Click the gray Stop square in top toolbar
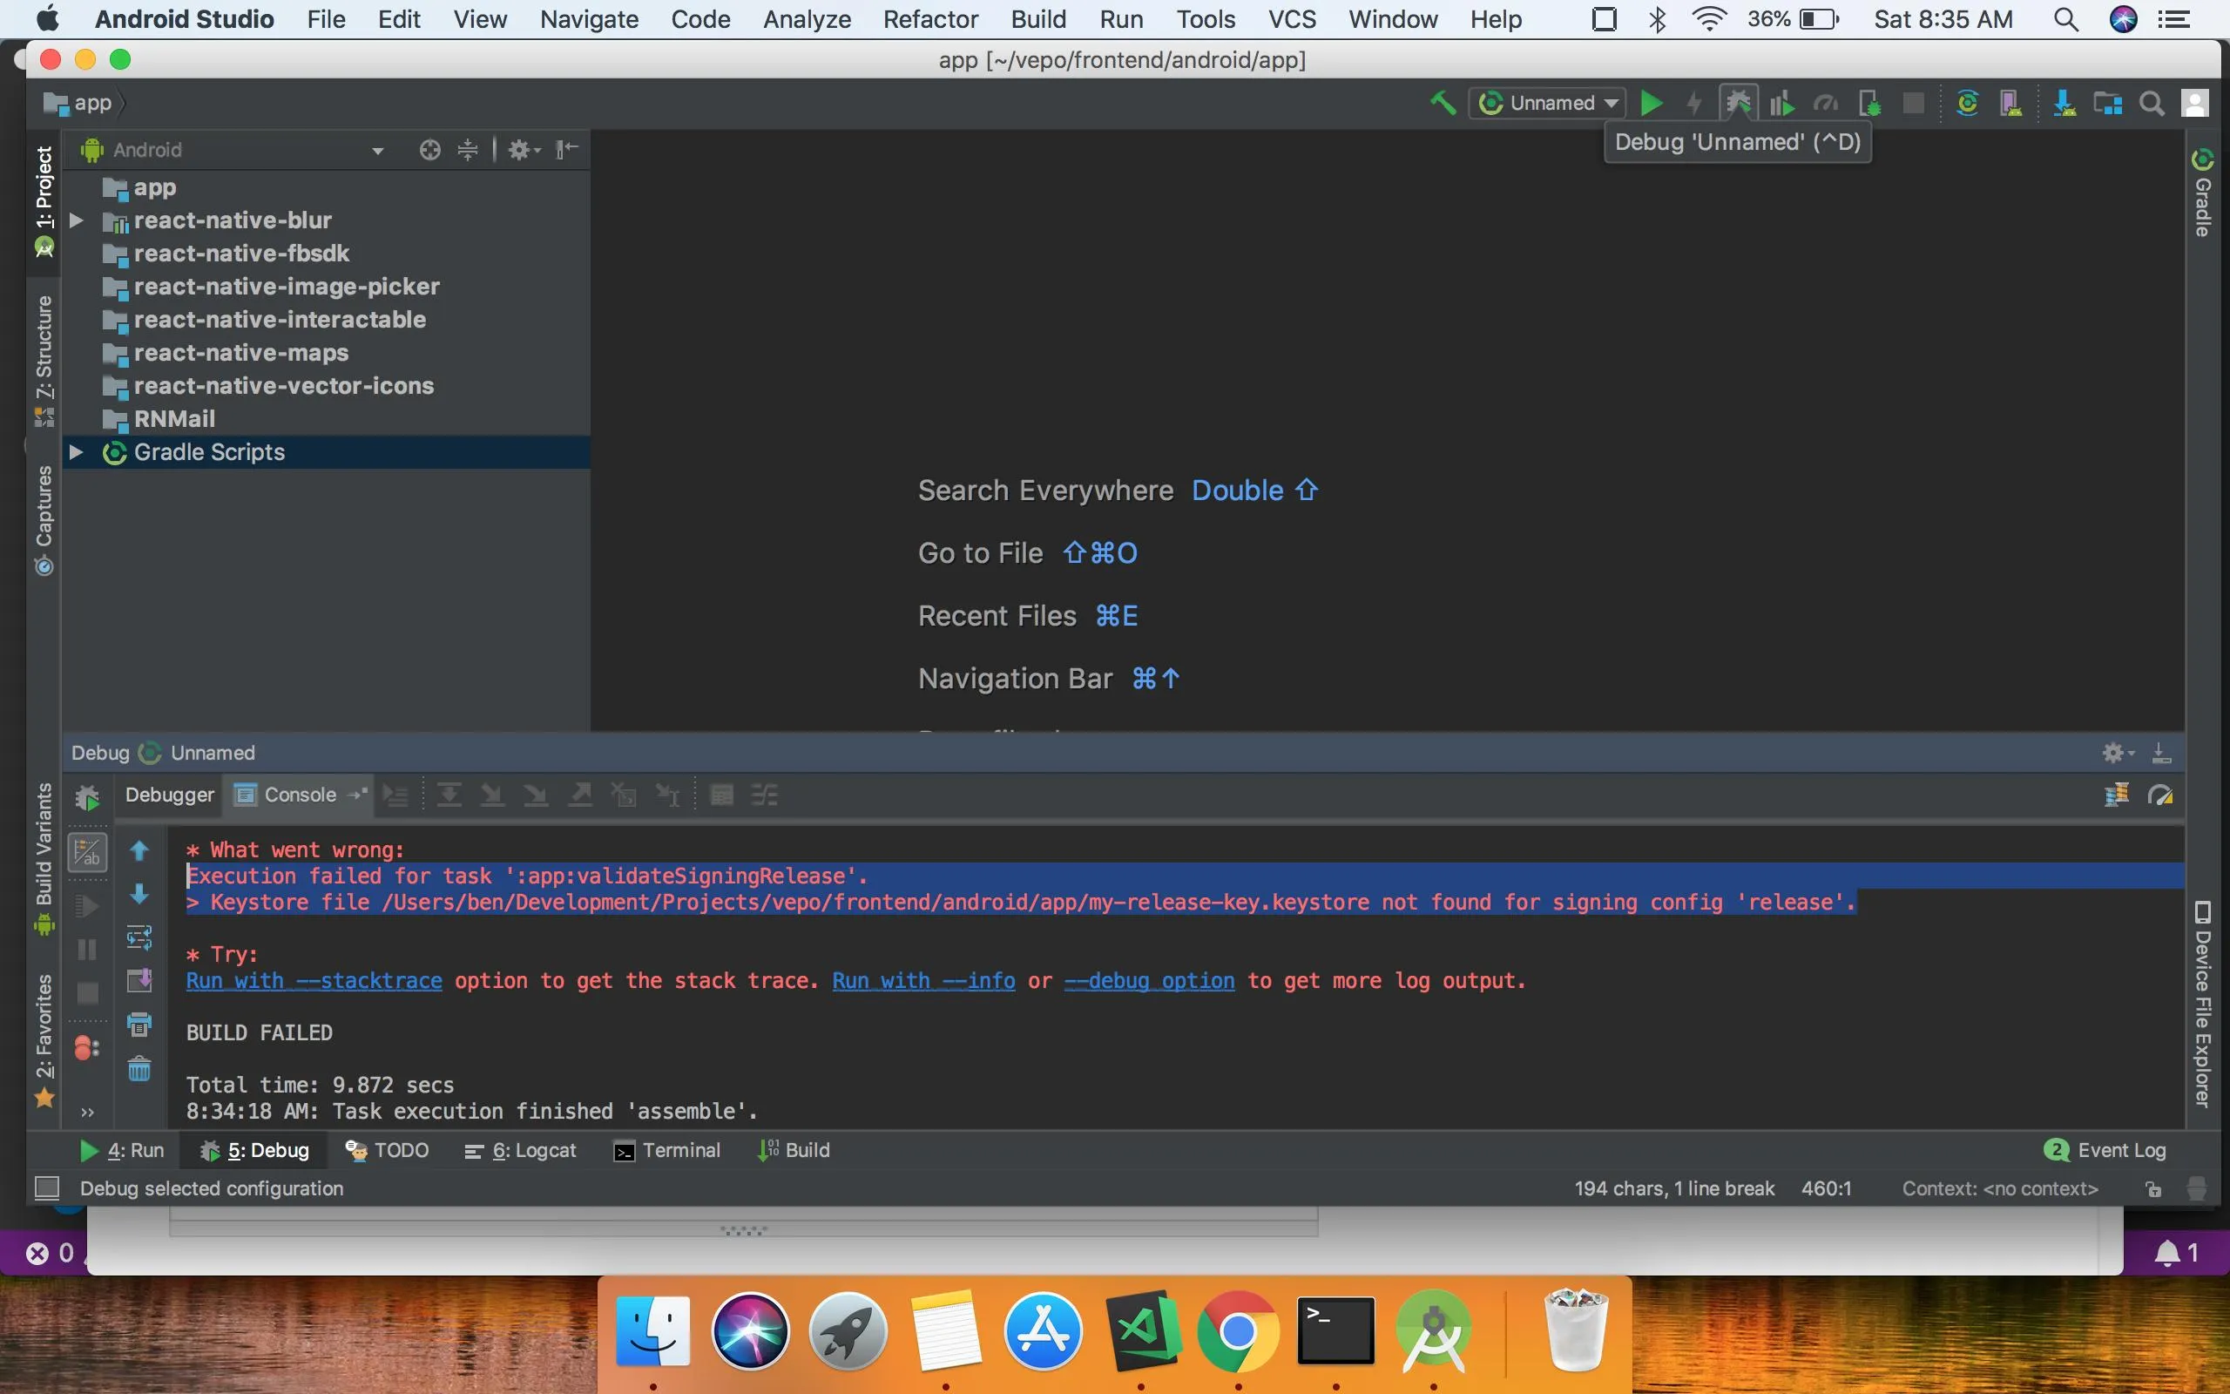This screenshot has height=1394, width=2230. 1913,104
